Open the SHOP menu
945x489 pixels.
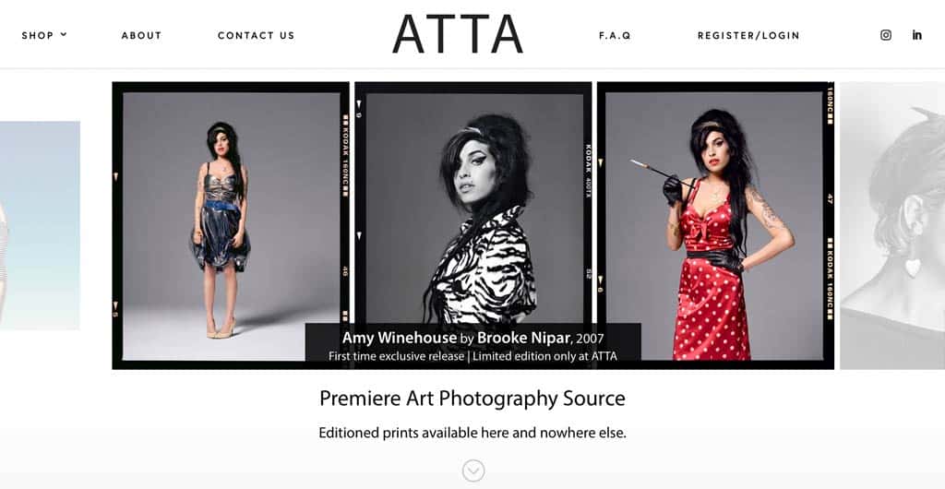pyautogui.click(x=37, y=36)
